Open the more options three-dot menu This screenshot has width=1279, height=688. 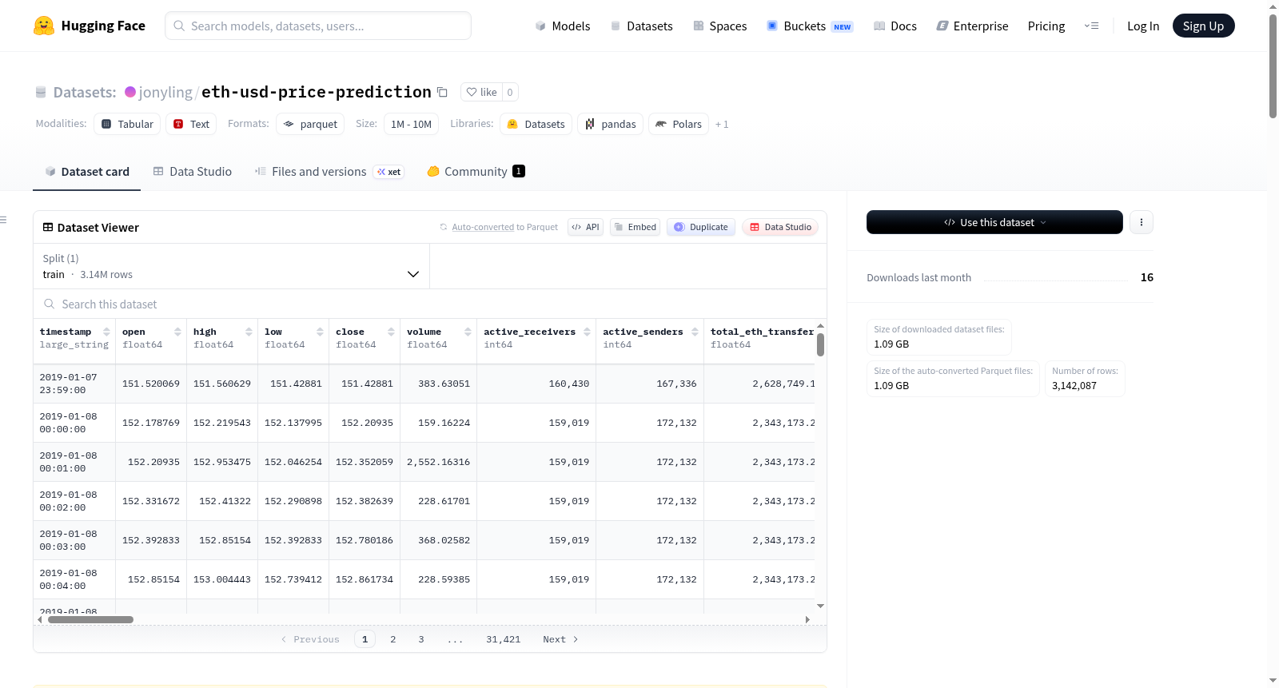(x=1142, y=222)
